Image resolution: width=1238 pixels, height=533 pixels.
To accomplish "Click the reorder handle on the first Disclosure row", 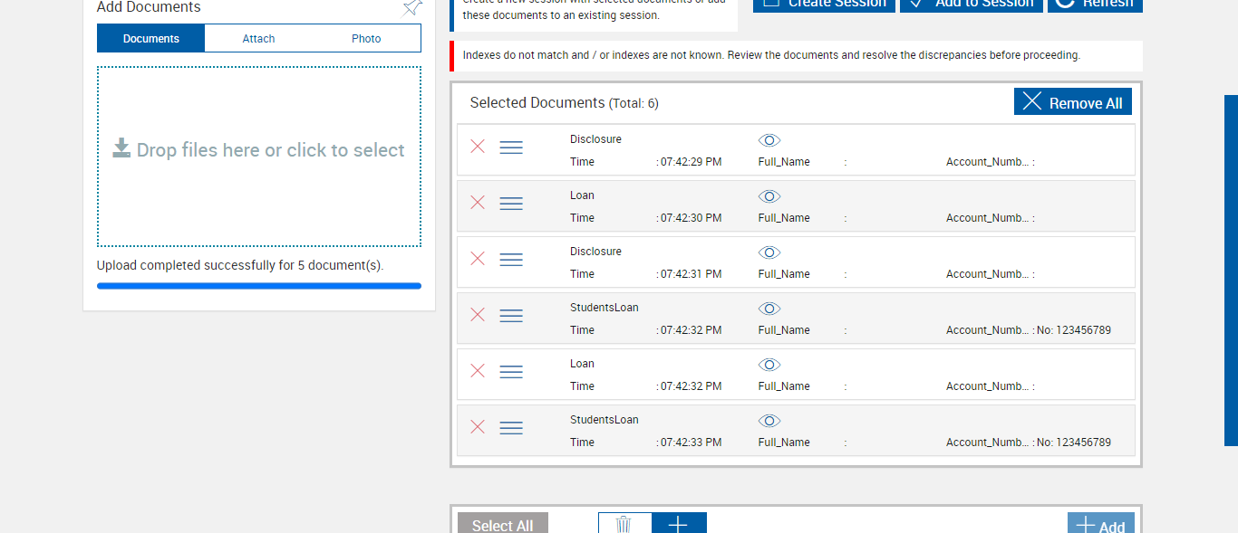I will point(511,147).
